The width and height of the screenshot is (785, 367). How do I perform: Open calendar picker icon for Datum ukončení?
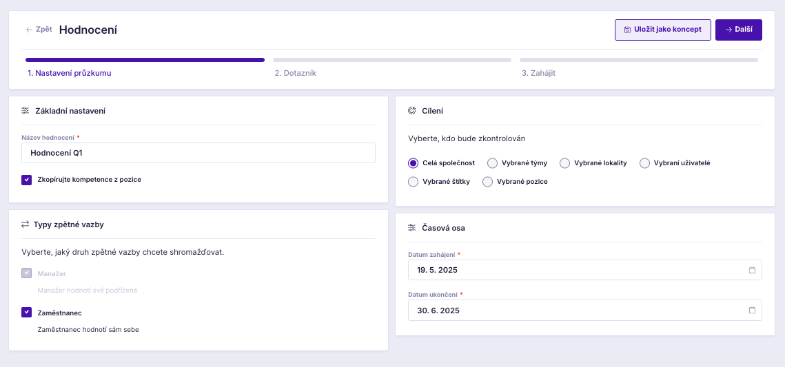click(752, 310)
